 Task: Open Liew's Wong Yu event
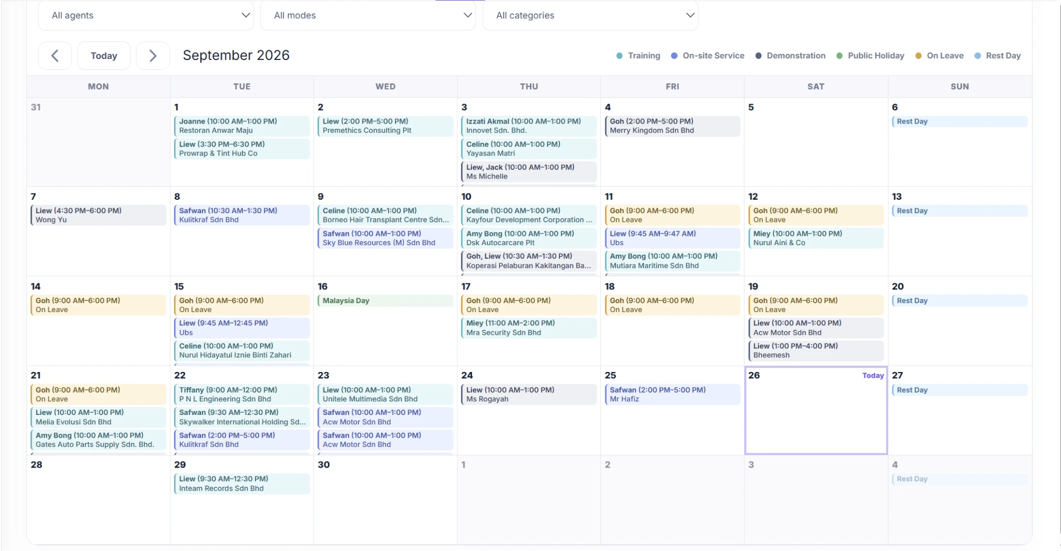point(98,215)
